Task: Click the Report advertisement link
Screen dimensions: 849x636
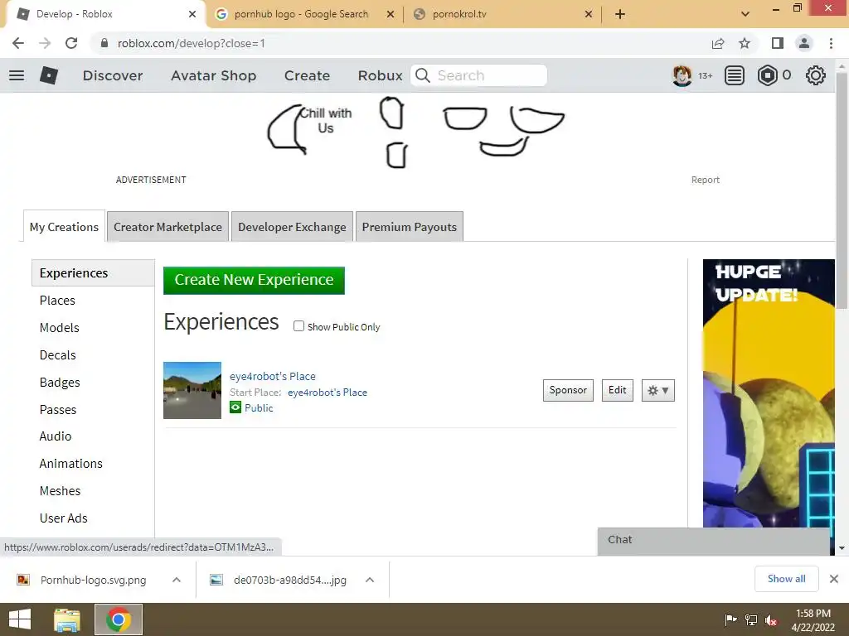Action: 705,180
